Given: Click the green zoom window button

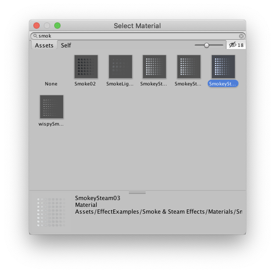Looking at the screenshot, I should (x=57, y=26).
